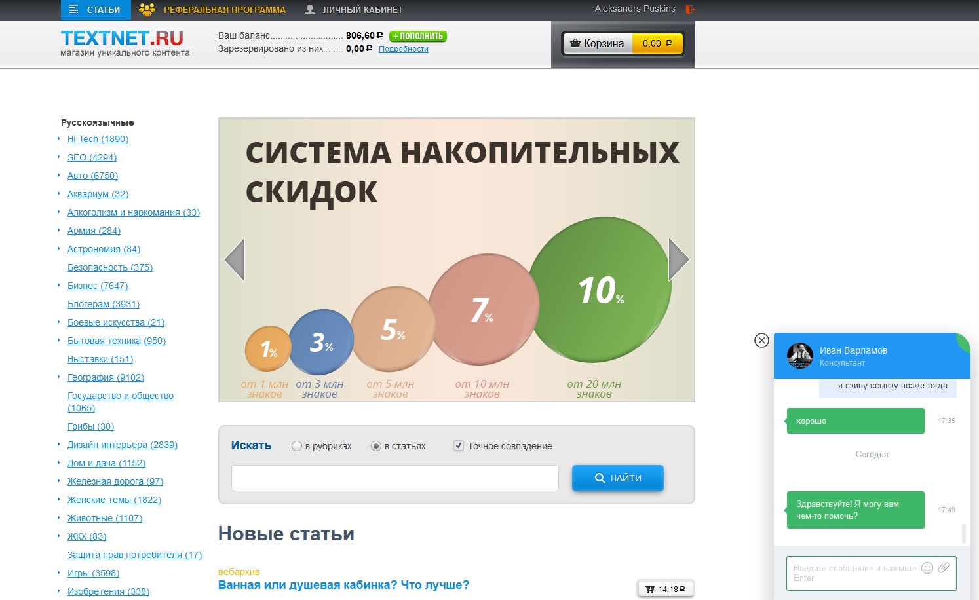Click the green Пополнить balance button
The image size is (979, 600).
[x=418, y=36]
